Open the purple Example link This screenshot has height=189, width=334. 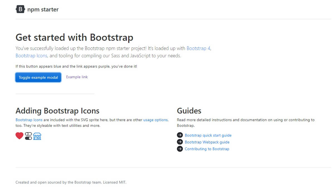[77, 77]
